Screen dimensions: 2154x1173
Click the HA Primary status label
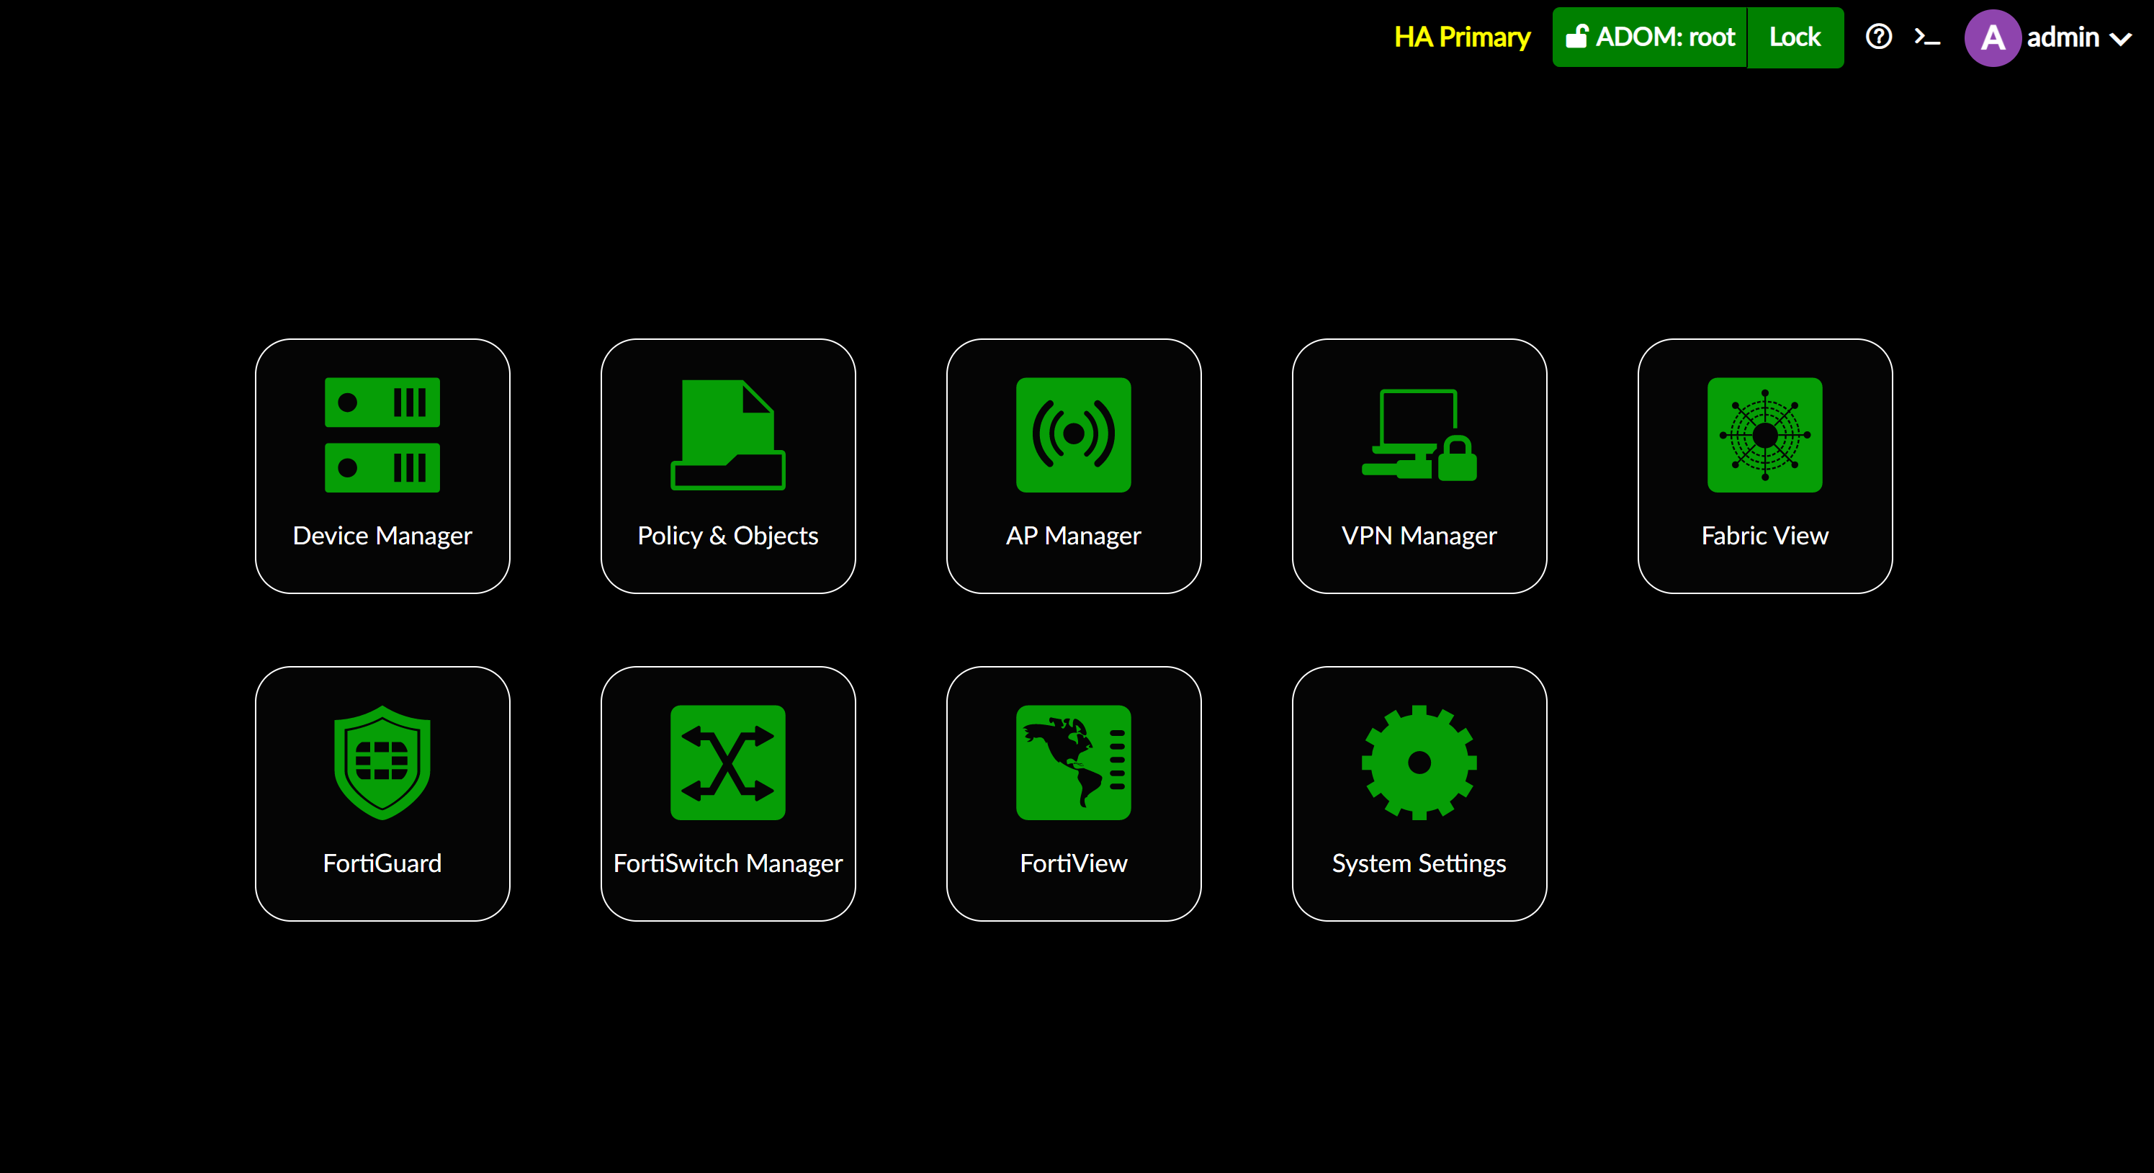[x=1462, y=37]
